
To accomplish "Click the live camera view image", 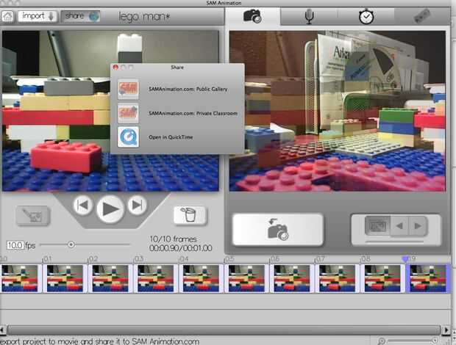I will [338, 111].
